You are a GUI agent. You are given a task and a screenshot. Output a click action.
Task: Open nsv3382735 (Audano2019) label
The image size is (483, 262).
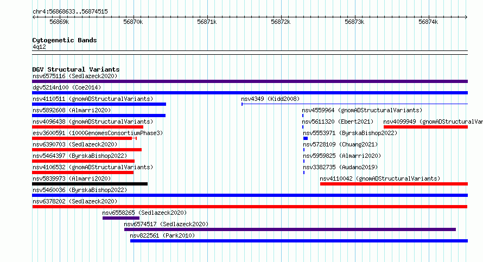point(340,167)
